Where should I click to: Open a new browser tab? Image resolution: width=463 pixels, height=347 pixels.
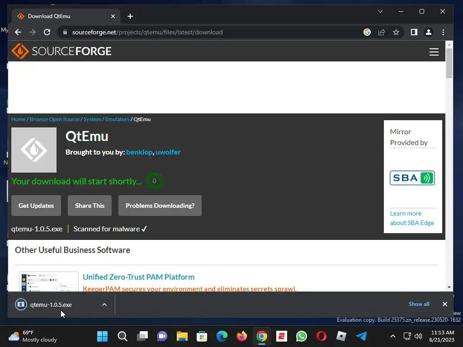[130, 16]
